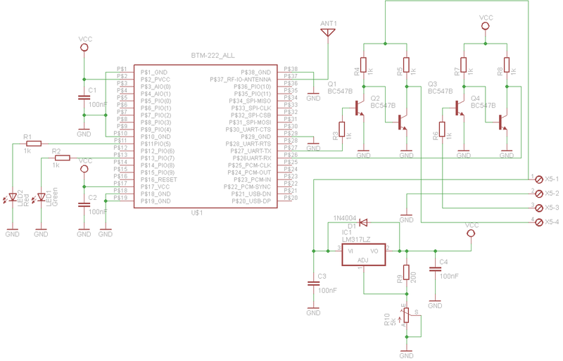Select transistor Q3 symbol
The image size is (563, 361).
pos(460,108)
